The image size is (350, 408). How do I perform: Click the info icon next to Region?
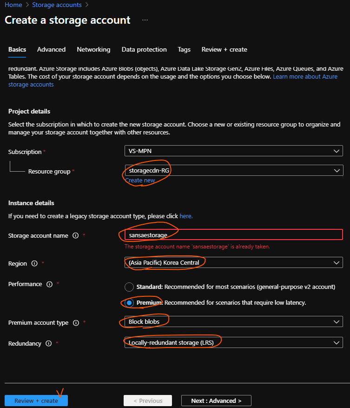coord(34,263)
